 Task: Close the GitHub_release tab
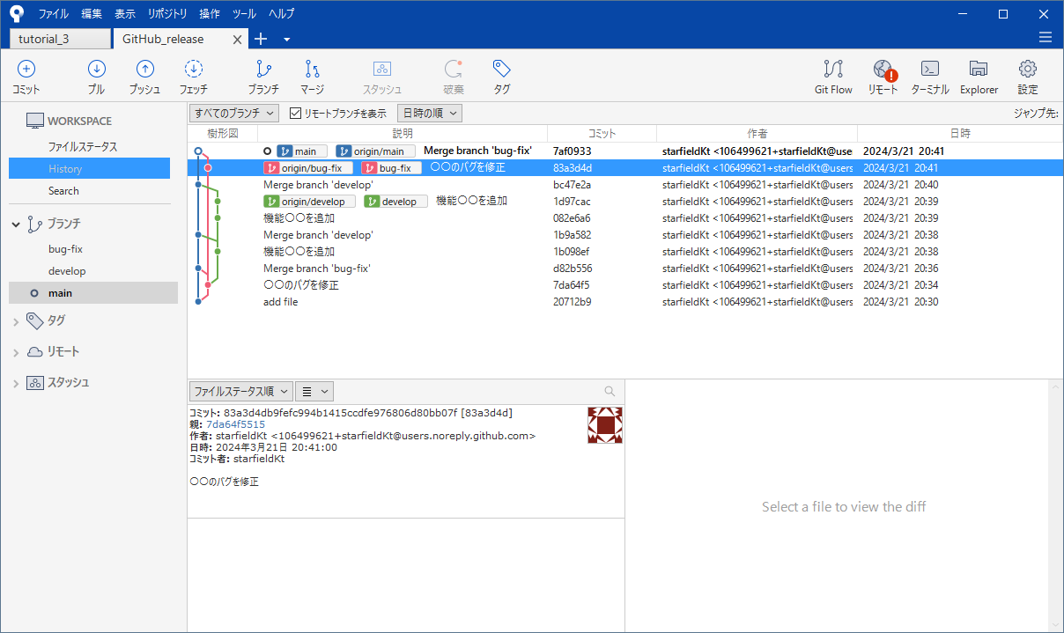238,40
